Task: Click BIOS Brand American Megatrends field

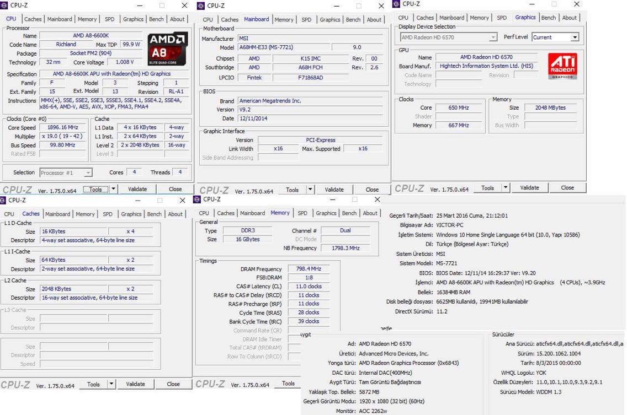Action: [310, 101]
